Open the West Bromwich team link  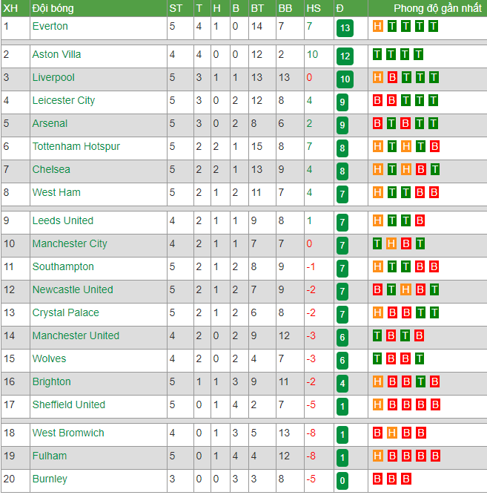(68, 433)
